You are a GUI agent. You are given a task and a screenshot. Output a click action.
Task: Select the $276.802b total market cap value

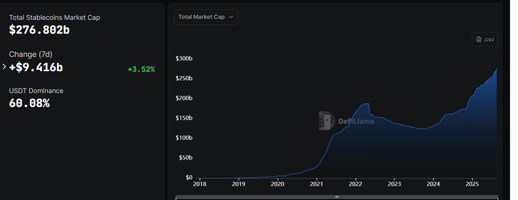click(39, 30)
